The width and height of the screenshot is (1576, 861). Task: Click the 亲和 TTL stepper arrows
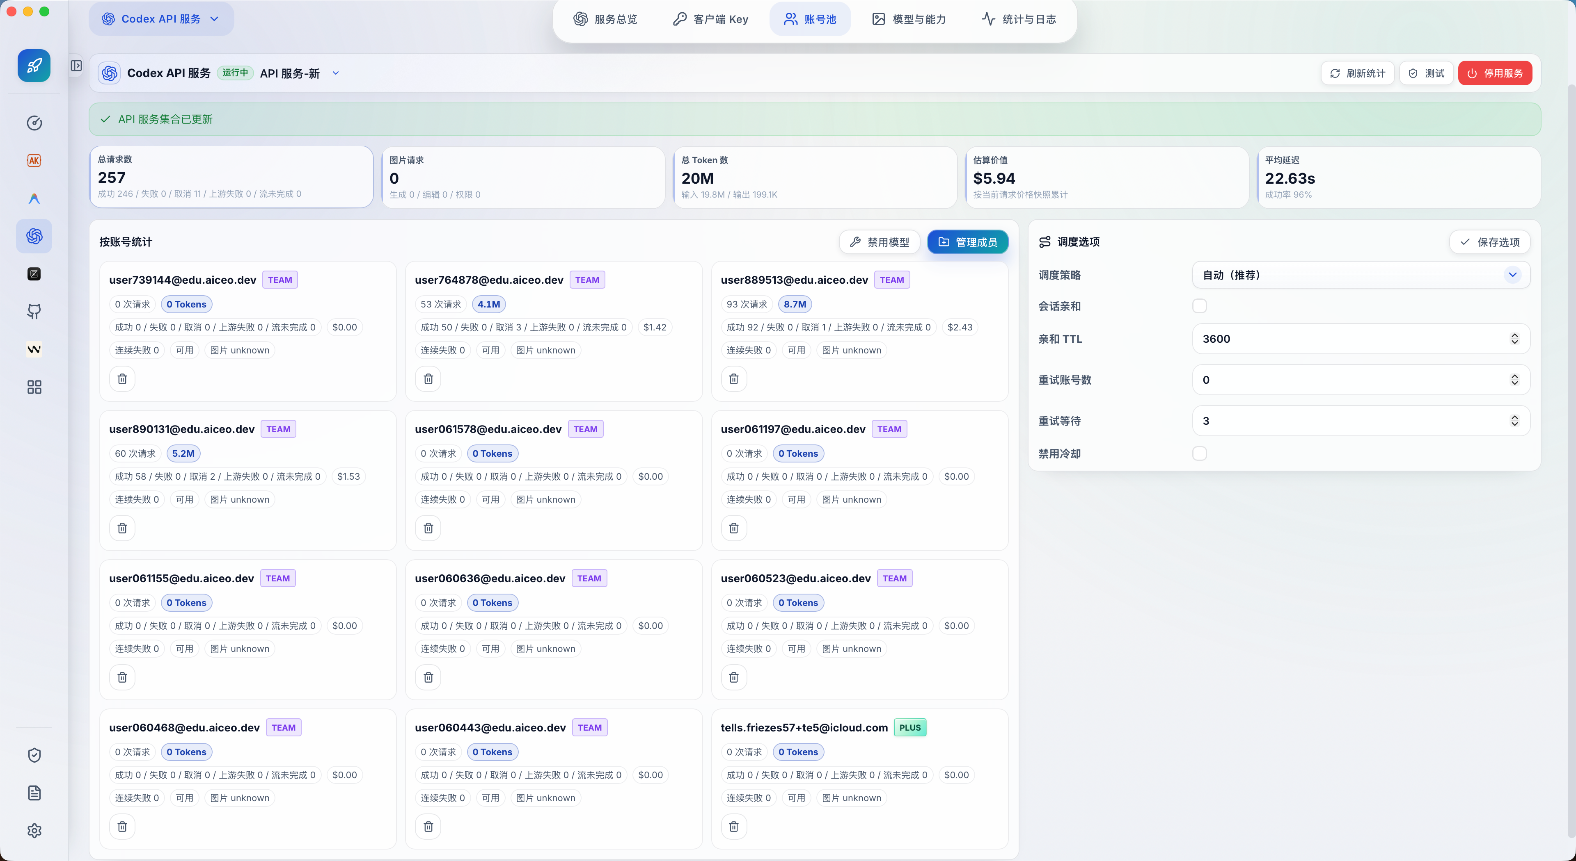(1515, 339)
